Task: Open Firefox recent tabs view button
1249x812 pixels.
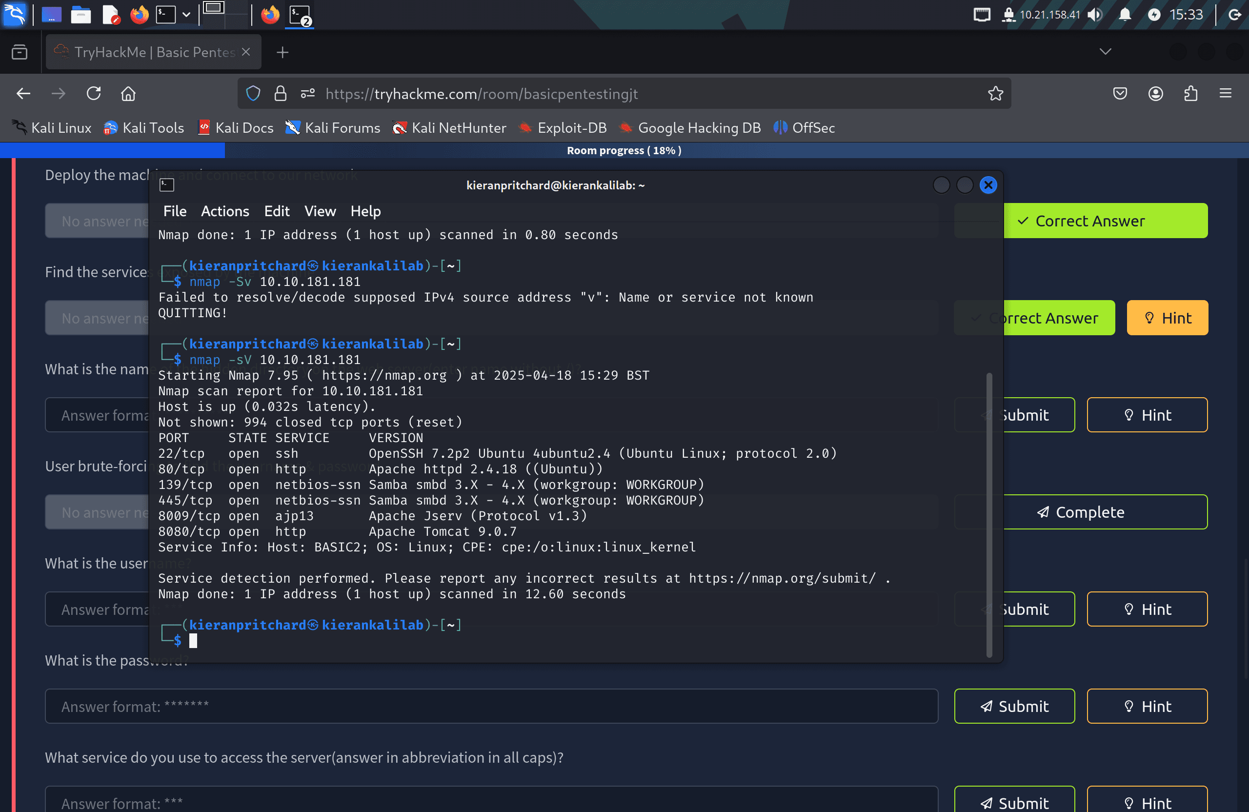Action: click(20, 52)
